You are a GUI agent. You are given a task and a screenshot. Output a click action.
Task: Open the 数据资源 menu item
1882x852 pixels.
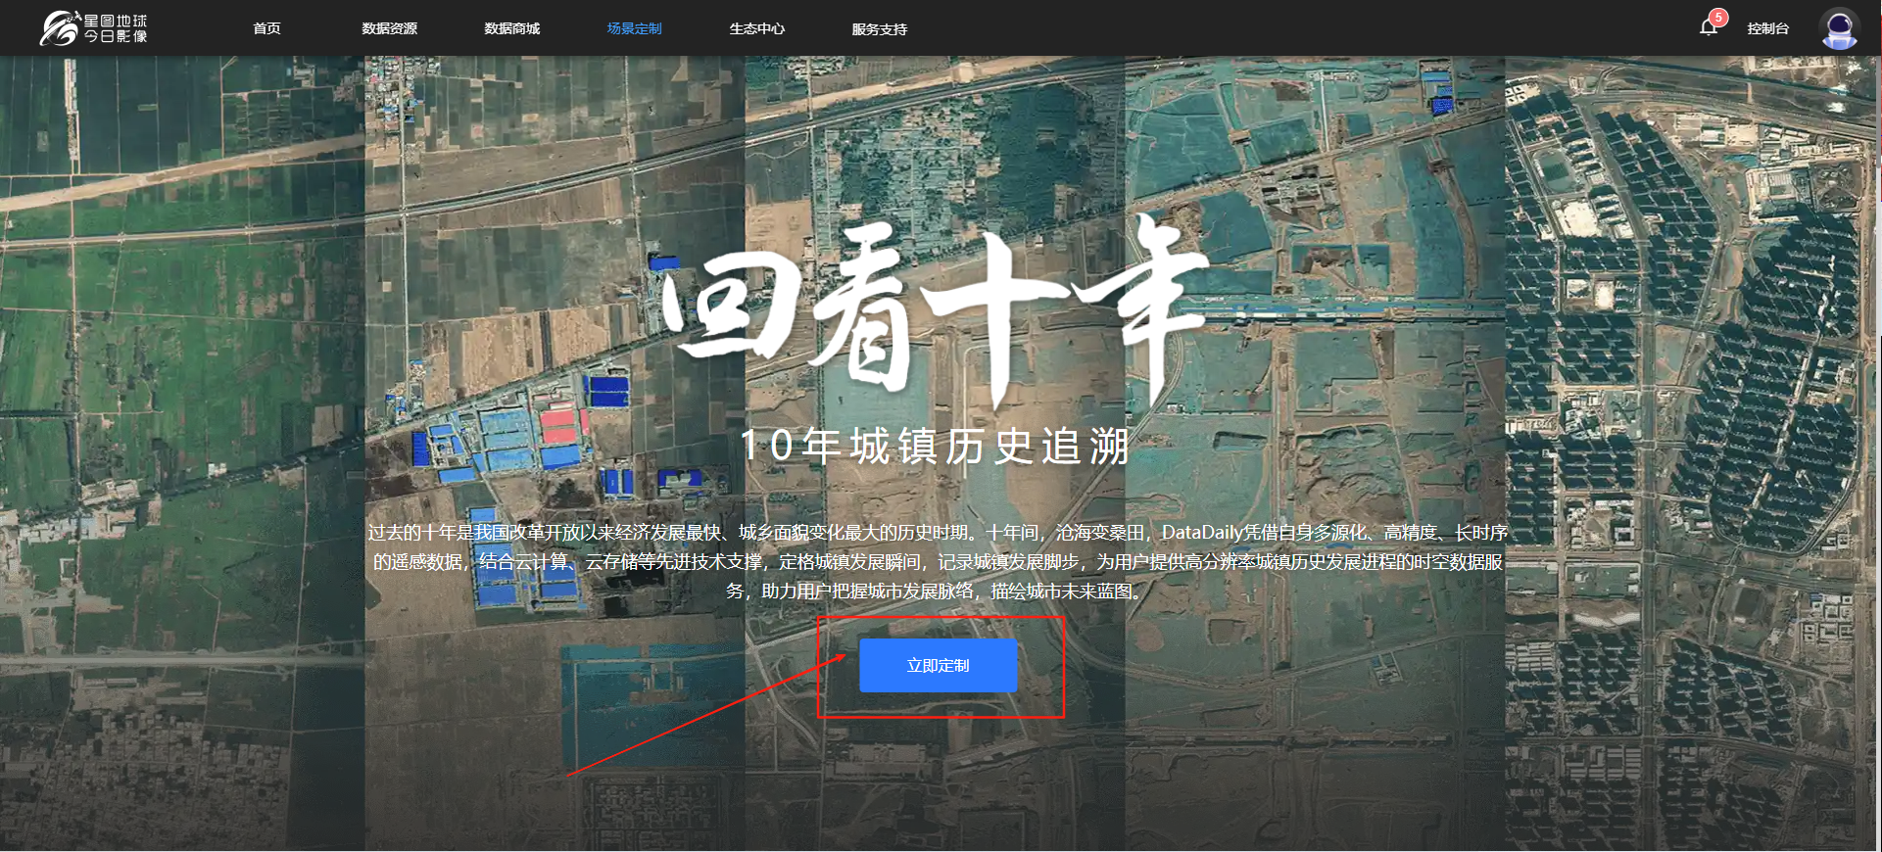389,28
